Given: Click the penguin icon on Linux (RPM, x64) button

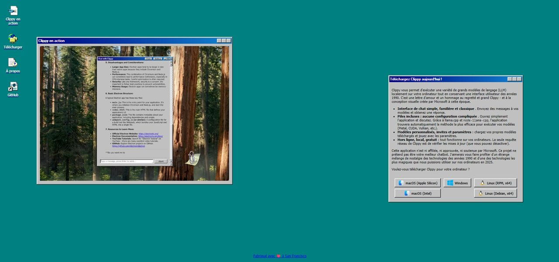Looking at the screenshot, I should [x=482, y=183].
